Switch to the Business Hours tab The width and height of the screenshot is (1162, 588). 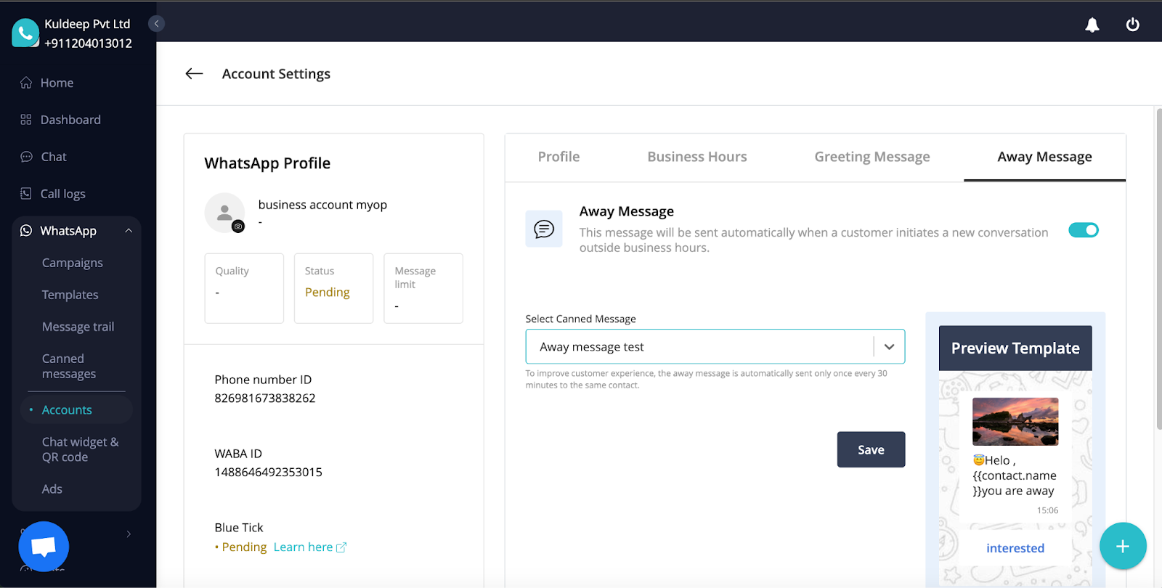[696, 157]
